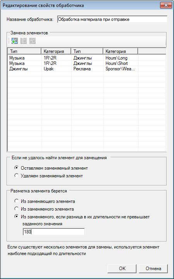This screenshot has height=279, width=174.
Task: Click the duration value field containing 180
Action: coord(54,232)
